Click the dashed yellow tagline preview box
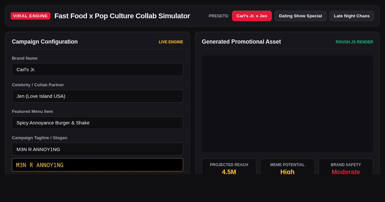 (x=98, y=165)
